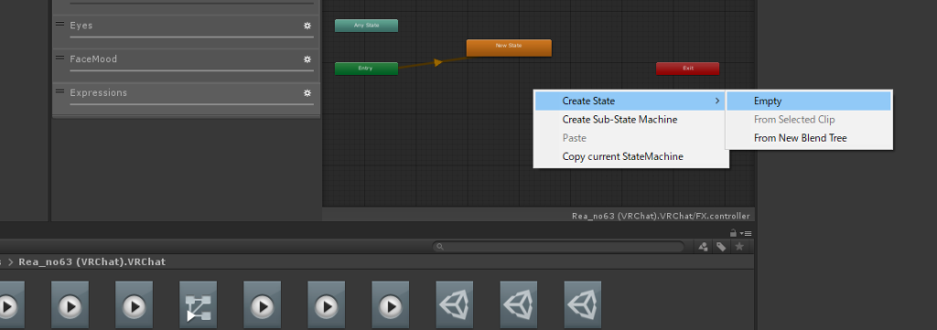Save search to Favorites star

point(739,246)
